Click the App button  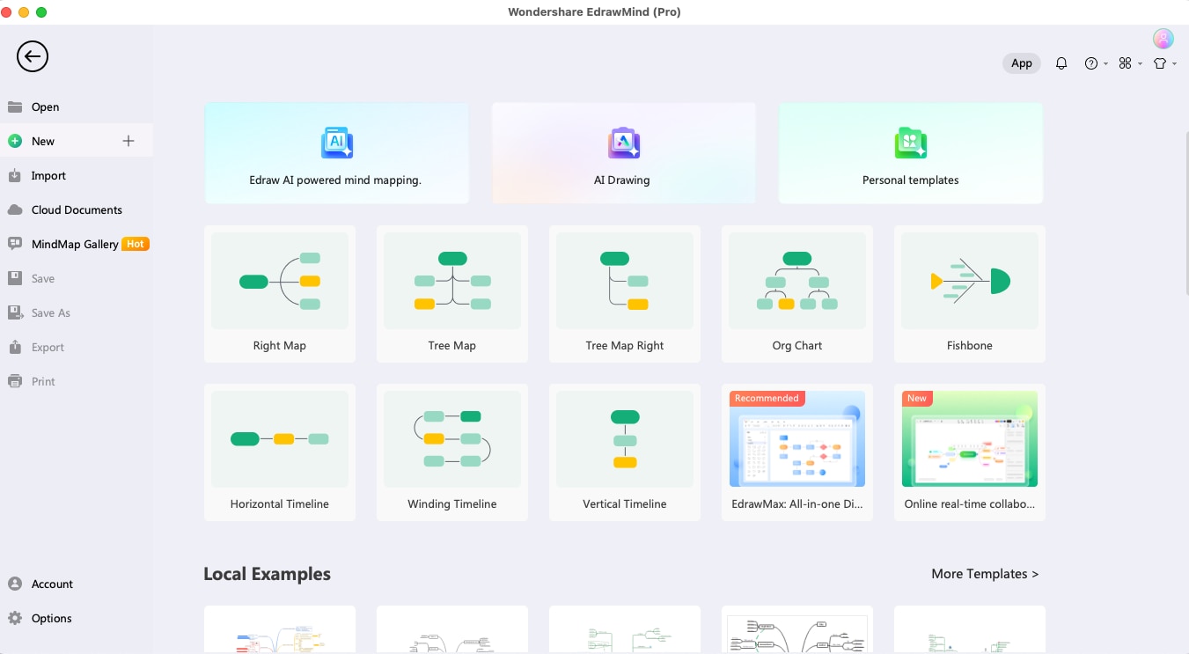coord(1022,63)
